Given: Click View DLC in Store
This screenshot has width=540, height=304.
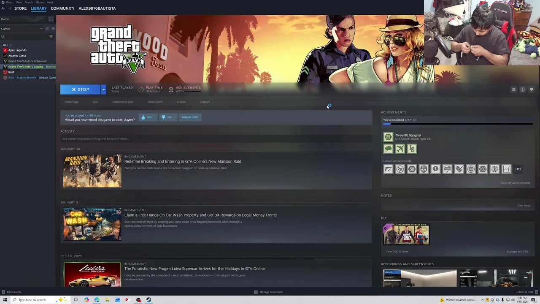Looking at the screenshot, I should point(397,252).
